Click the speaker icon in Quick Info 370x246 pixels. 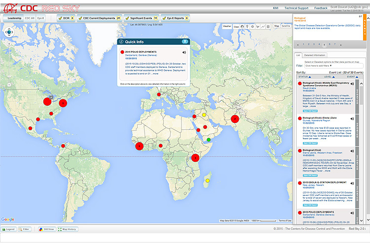click(184, 52)
